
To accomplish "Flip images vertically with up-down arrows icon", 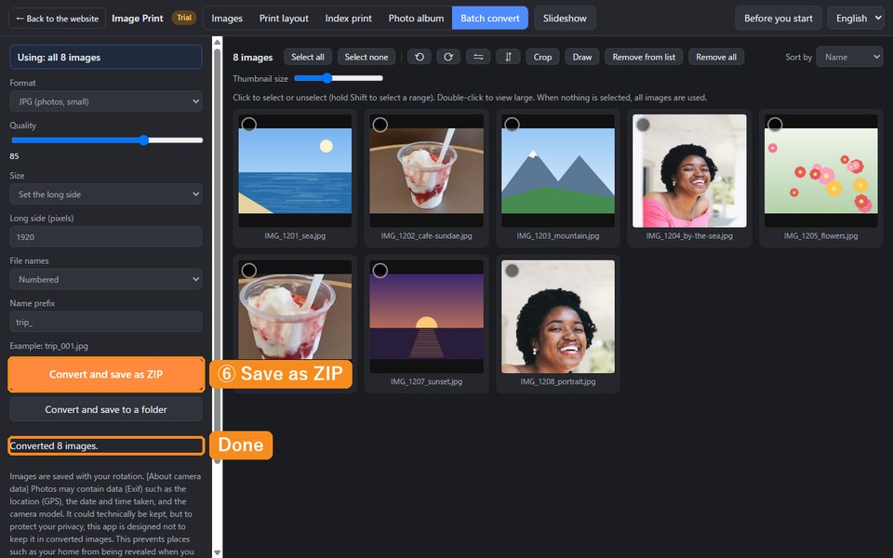I will click(x=508, y=57).
